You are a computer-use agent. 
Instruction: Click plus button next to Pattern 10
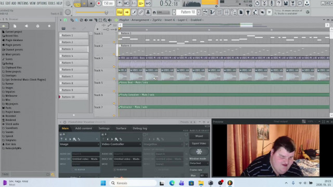tap(199, 12)
